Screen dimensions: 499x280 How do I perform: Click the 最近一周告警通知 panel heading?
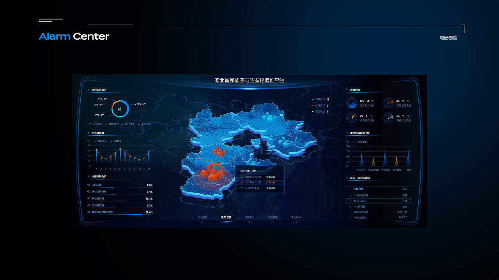pos(359,178)
